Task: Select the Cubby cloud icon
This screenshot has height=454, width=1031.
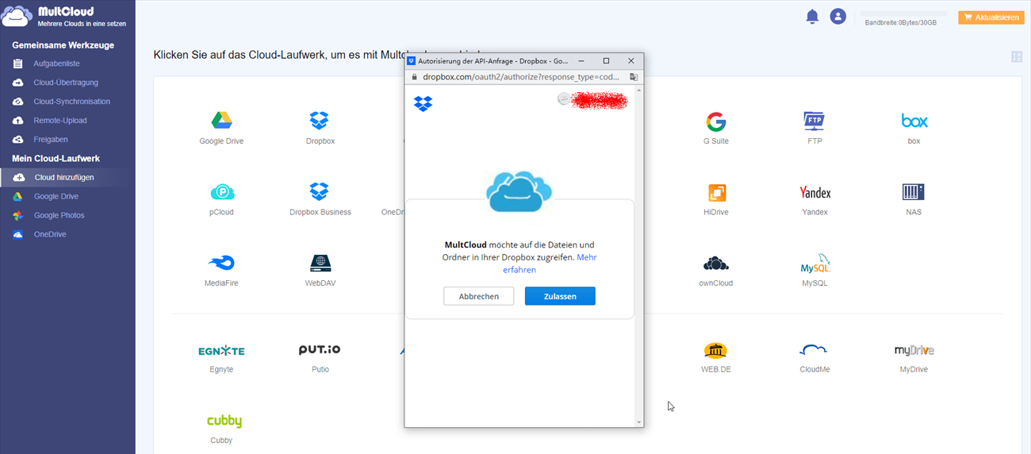Action: (224, 421)
